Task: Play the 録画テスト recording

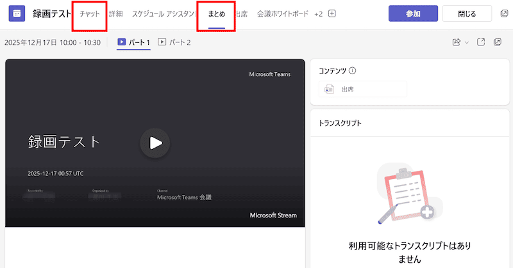Action: click(x=155, y=143)
